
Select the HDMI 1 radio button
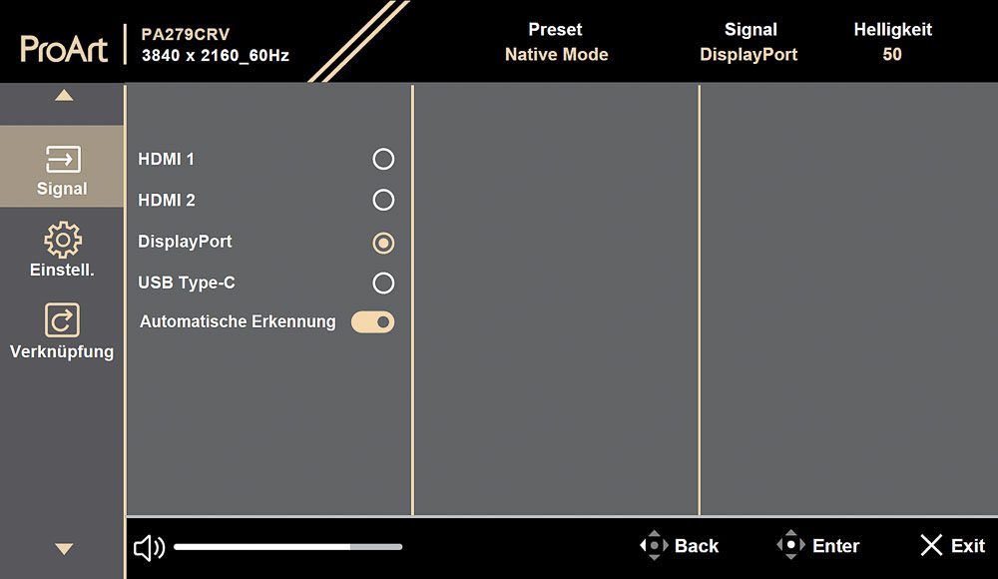tap(383, 160)
